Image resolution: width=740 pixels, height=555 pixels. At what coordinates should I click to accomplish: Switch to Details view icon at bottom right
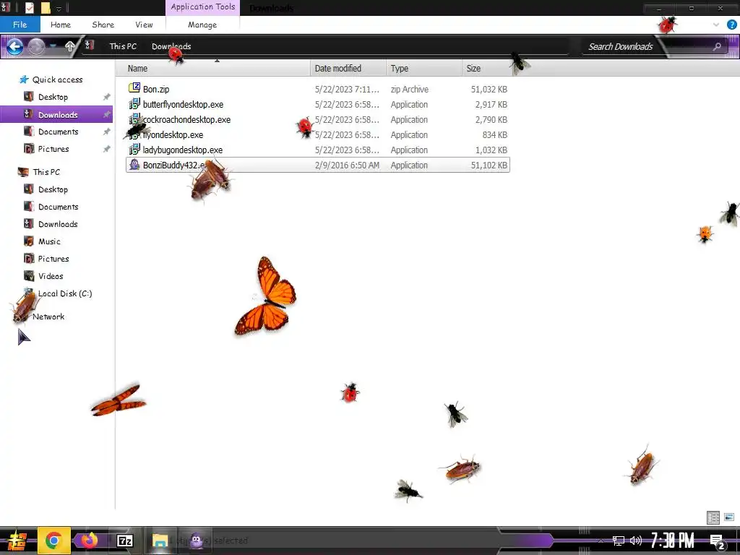[713, 517]
